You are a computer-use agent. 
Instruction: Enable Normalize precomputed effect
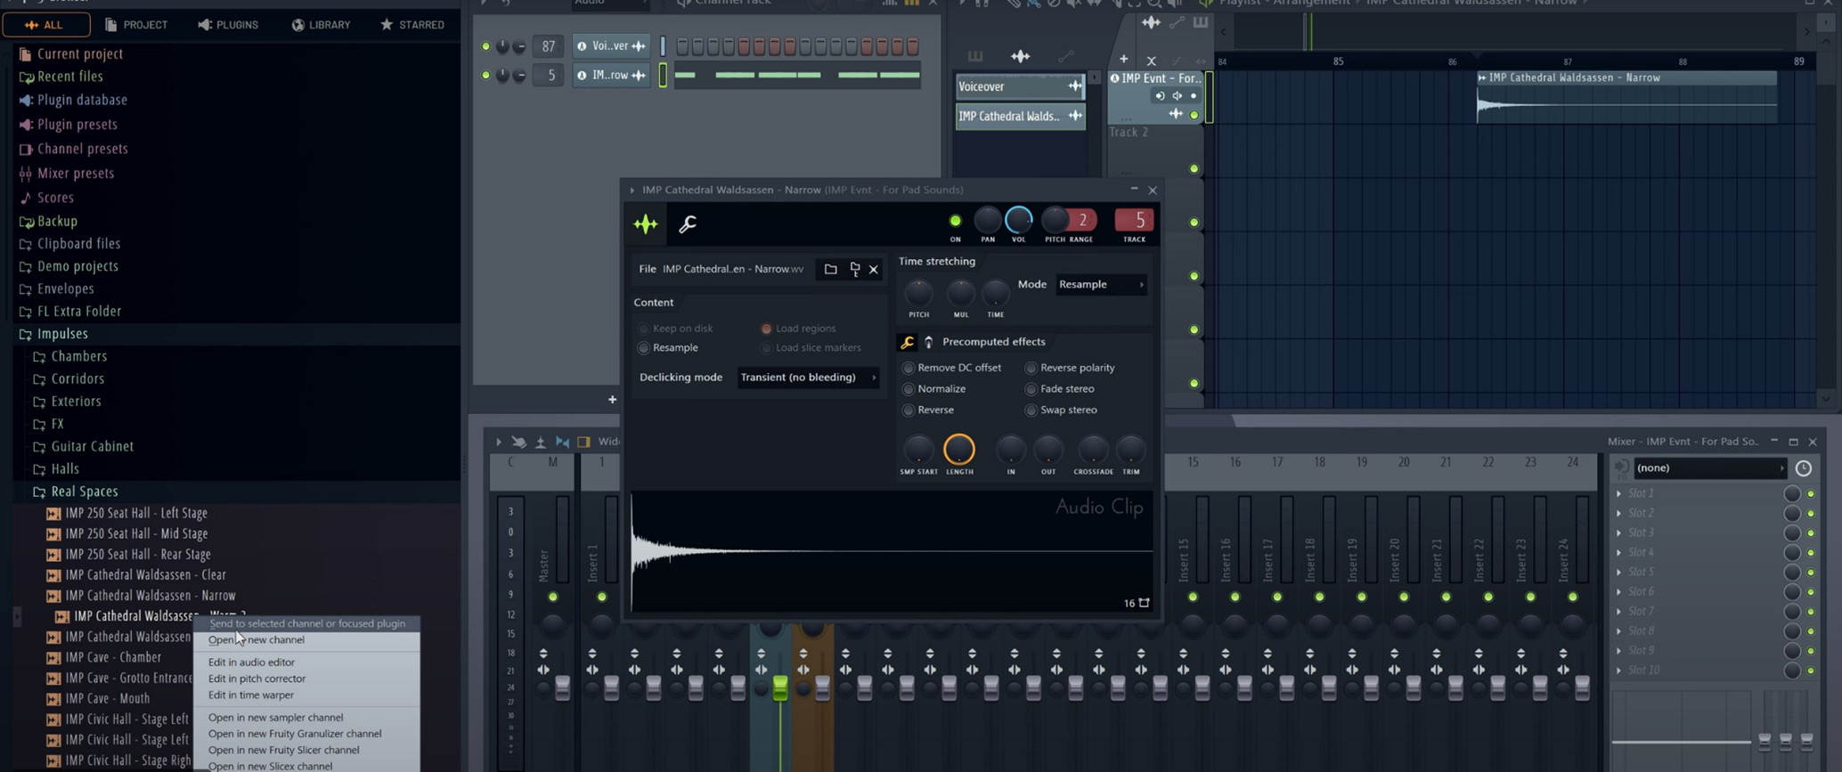909,389
